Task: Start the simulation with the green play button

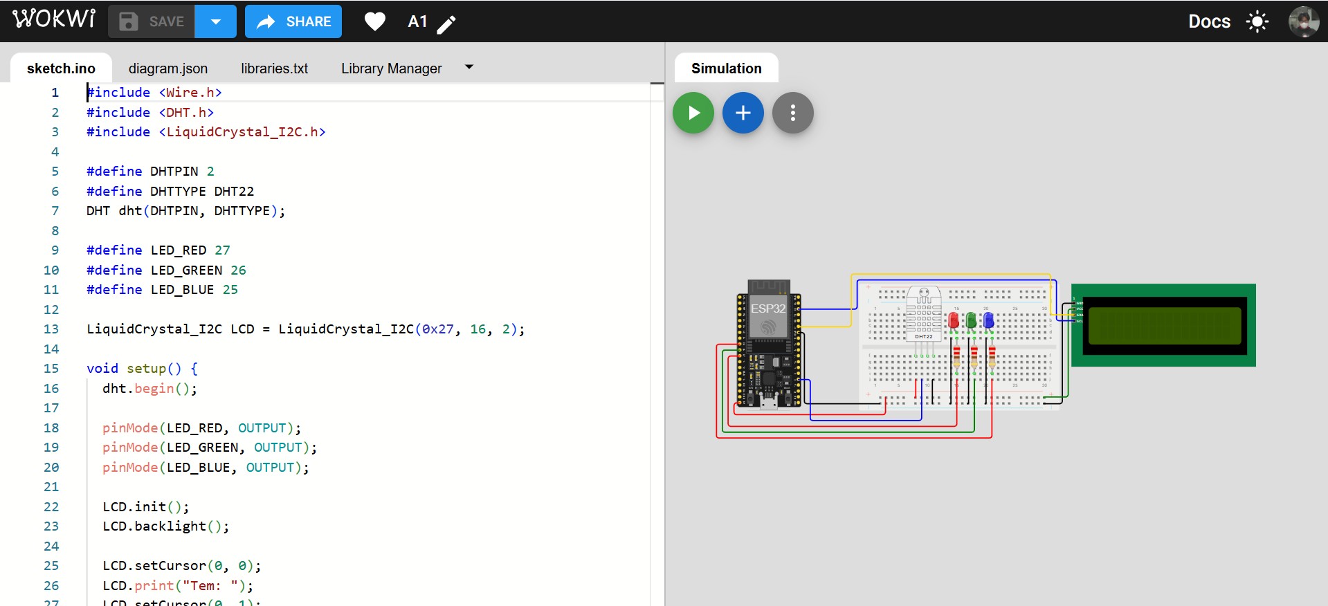Action: pyautogui.click(x=693, y=113)
